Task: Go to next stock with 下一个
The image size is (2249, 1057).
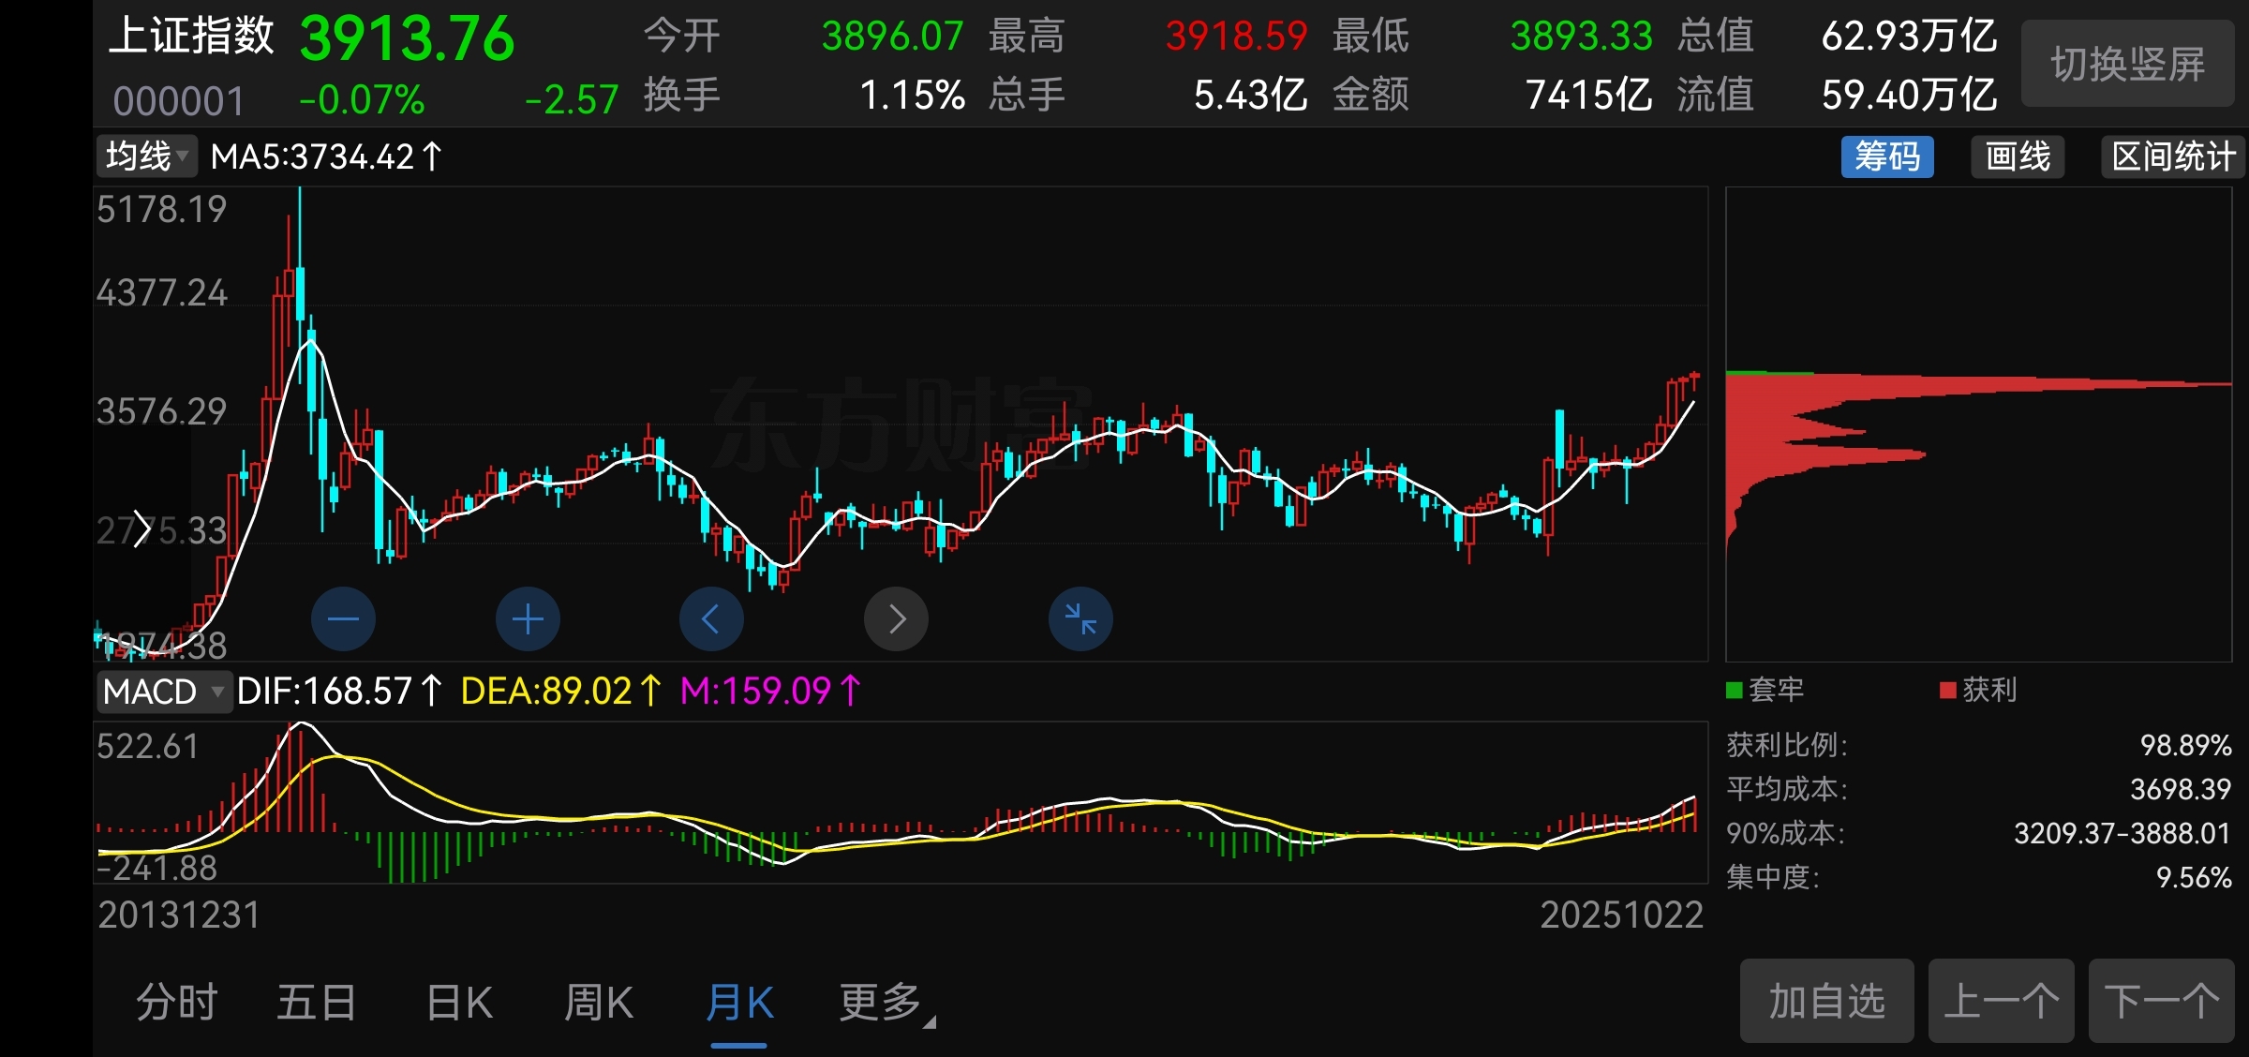Action: (x=2161, y=1001)
